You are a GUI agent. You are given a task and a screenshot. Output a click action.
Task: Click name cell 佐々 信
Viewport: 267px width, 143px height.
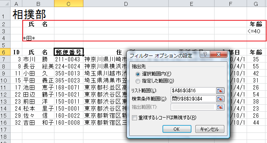38,115
